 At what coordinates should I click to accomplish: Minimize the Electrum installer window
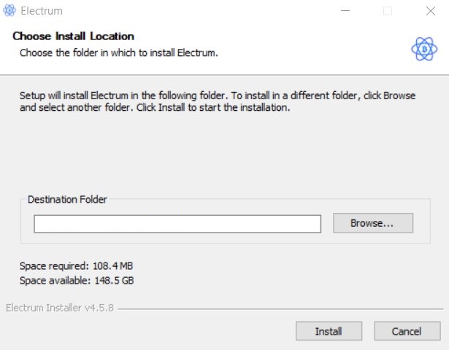pyautogui.click(x=345, y=11)
